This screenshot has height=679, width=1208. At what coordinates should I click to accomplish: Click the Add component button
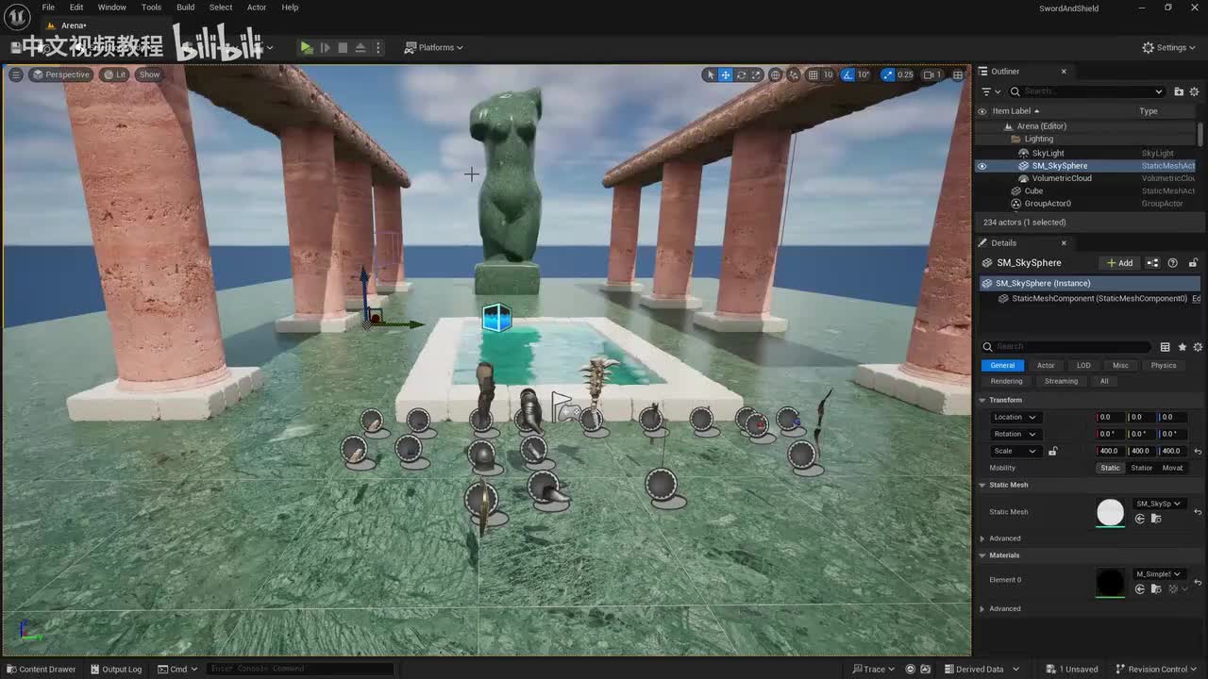coord(1120,263)
